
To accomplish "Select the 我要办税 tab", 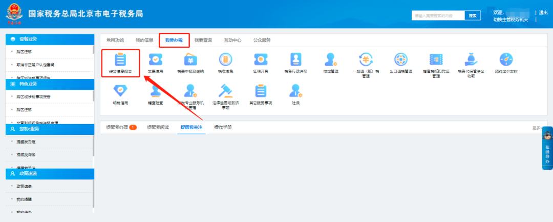I will click(x=174, y=40).
